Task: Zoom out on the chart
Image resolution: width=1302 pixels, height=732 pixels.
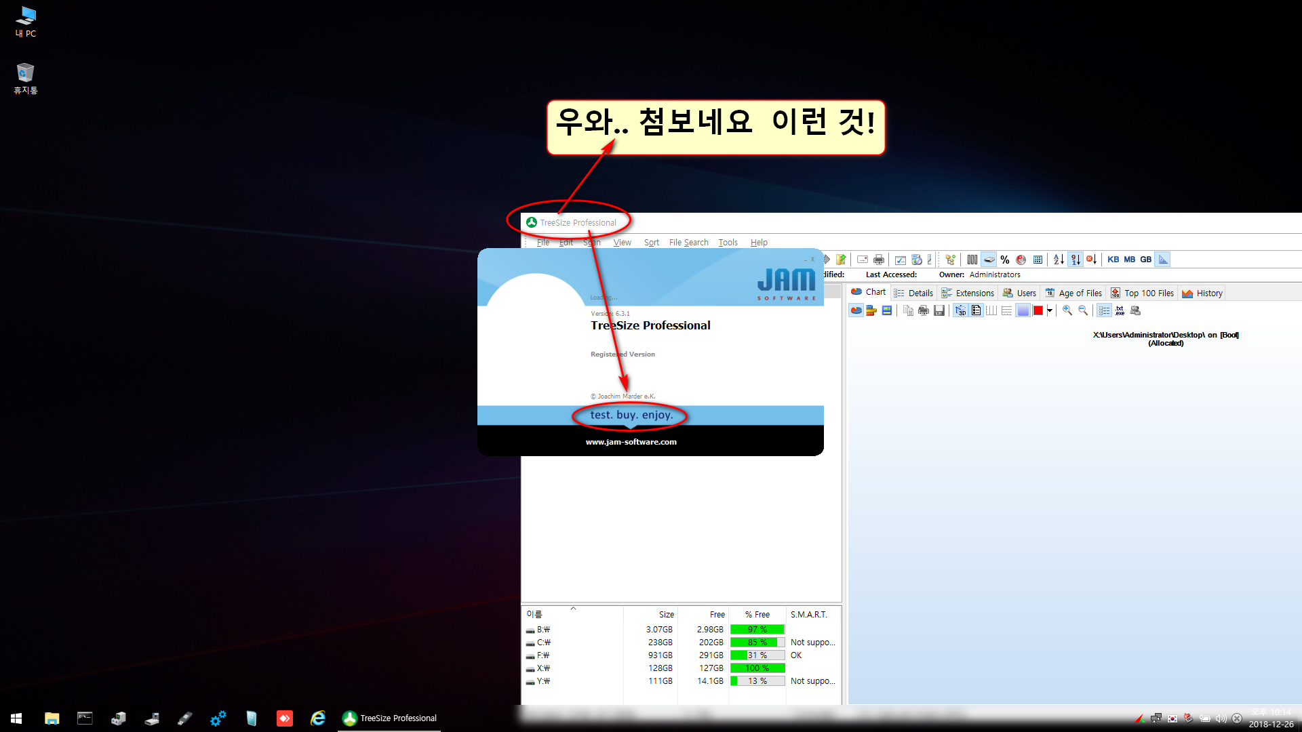Action: coord(1083,310)
